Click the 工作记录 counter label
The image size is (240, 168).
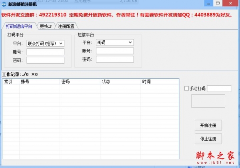[x=20, y=74]
